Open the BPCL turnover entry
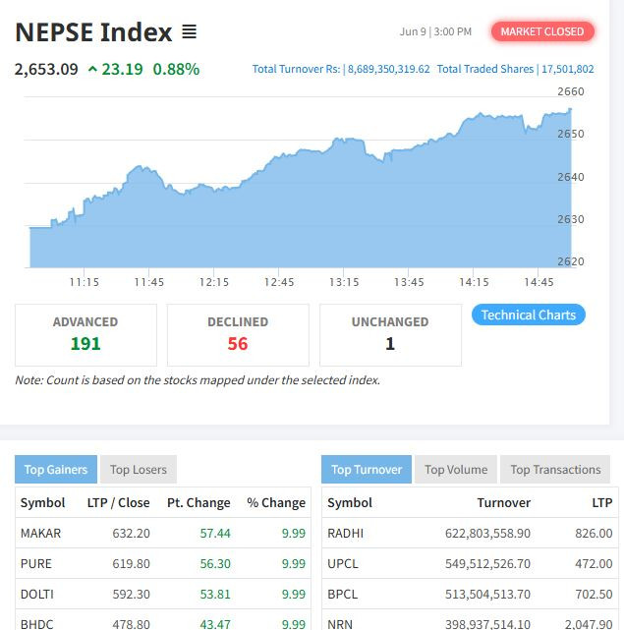Viewport: 624px width, 630px height. [x=343, y=595]
